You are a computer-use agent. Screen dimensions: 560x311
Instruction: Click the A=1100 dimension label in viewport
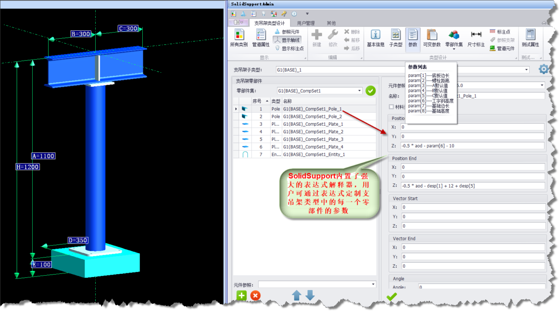[x=43, y=156]
